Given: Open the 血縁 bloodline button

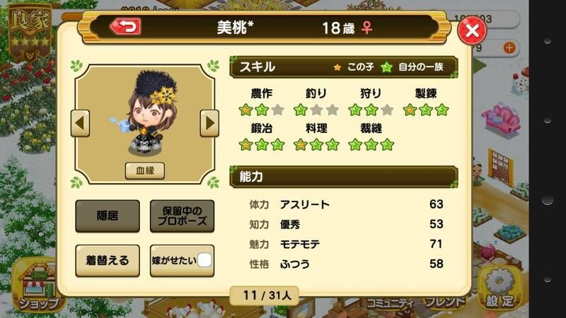Looking at the screenshot, I should coord(145,170).
